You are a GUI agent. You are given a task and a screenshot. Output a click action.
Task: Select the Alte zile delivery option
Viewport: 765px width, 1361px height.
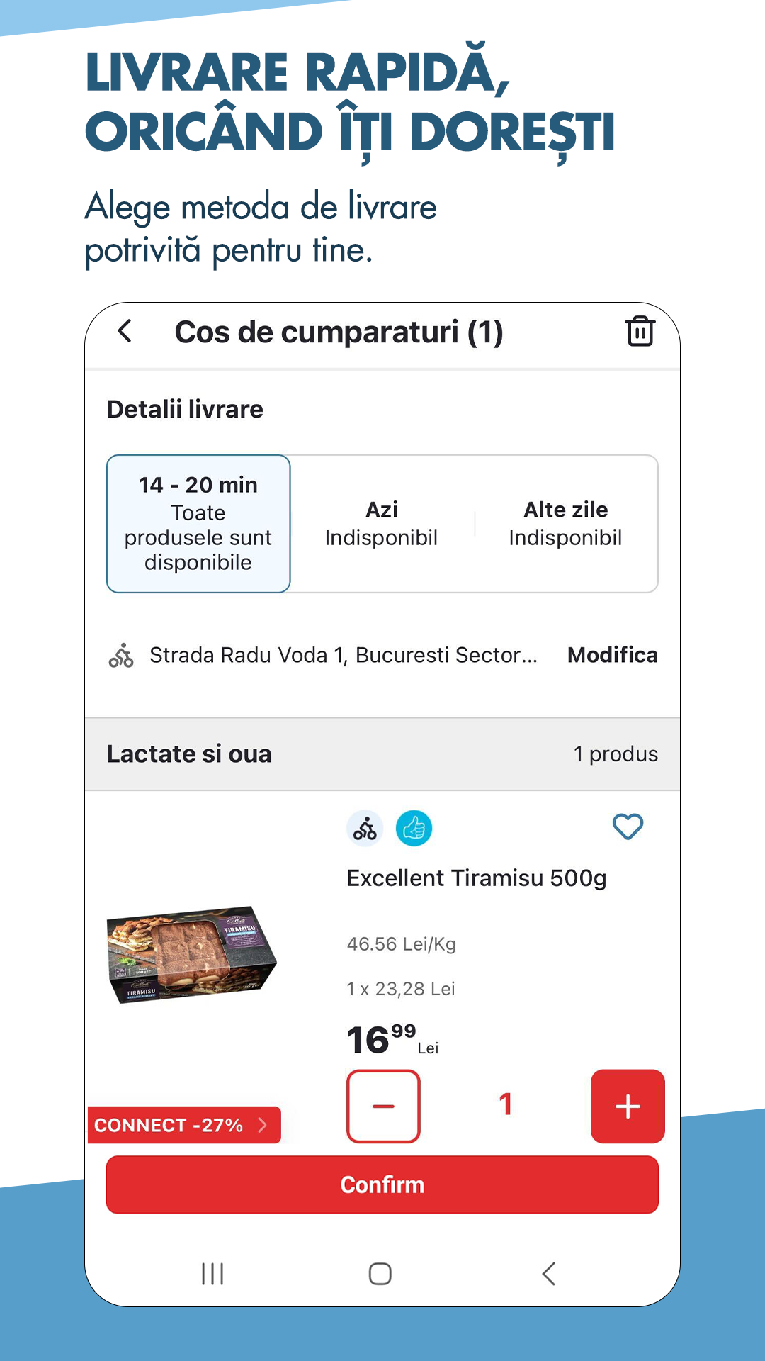point(565,524)
